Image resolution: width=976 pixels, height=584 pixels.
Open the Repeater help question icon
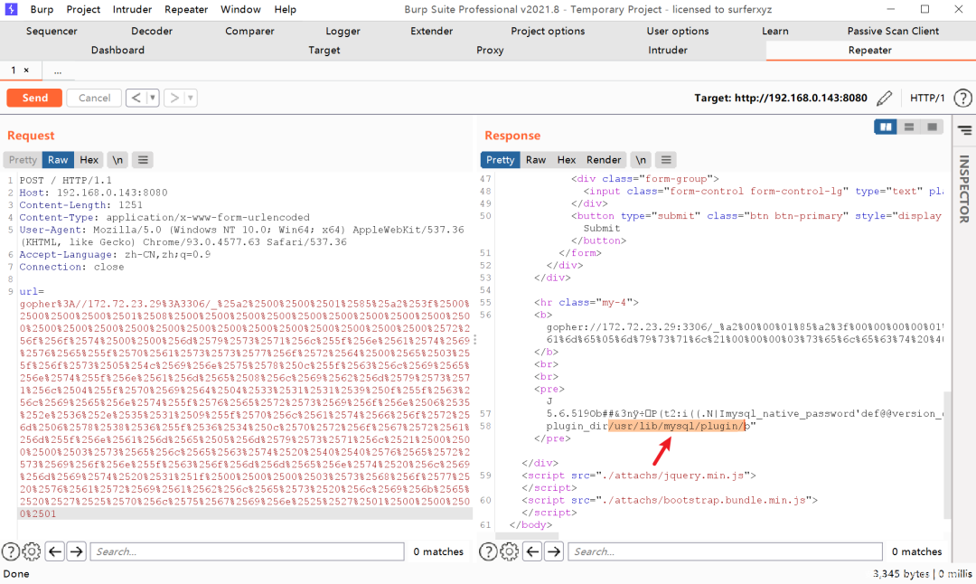point(962,98)
